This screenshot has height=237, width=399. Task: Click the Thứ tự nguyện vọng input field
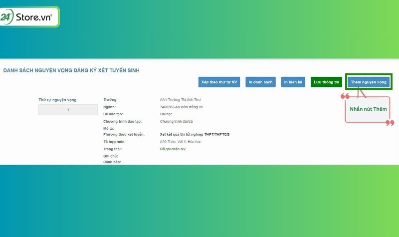coord(68,110)
